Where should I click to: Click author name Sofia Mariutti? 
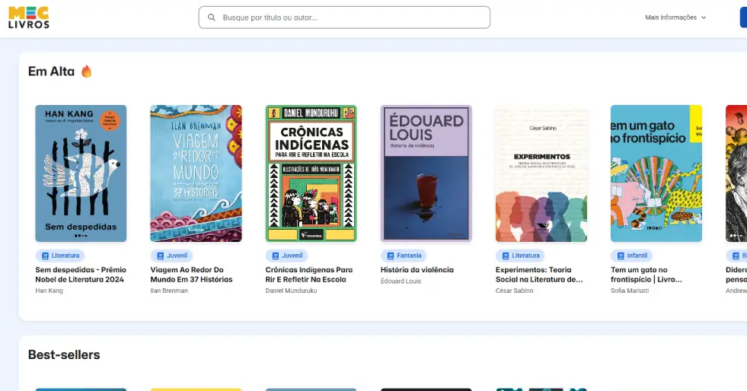coord(630,291)
